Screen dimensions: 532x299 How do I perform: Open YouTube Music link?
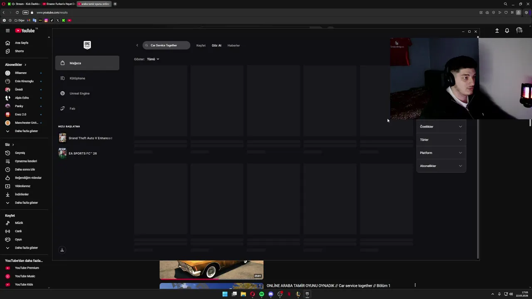pos(25,276)
